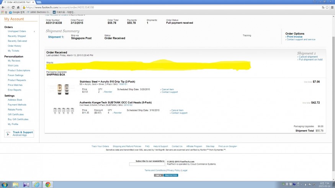Switch to Chrome in the taskbar
335x188 pixels.
48,185
